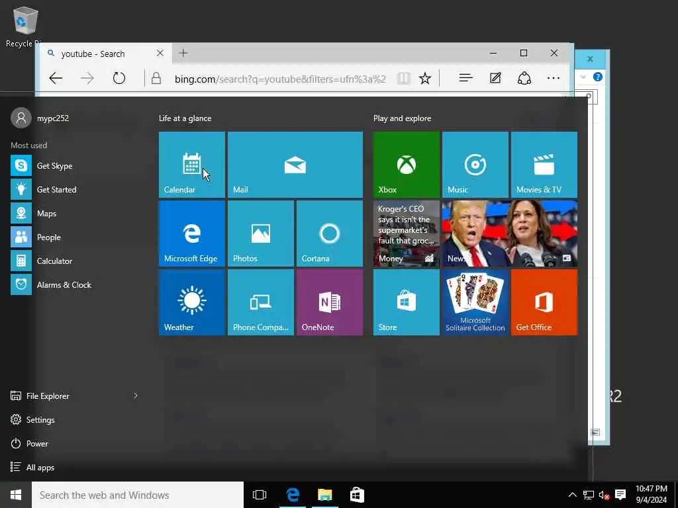Viewport: 678px width, 508px height.
Task: Open the Mail tile
Action: [295, 165]
